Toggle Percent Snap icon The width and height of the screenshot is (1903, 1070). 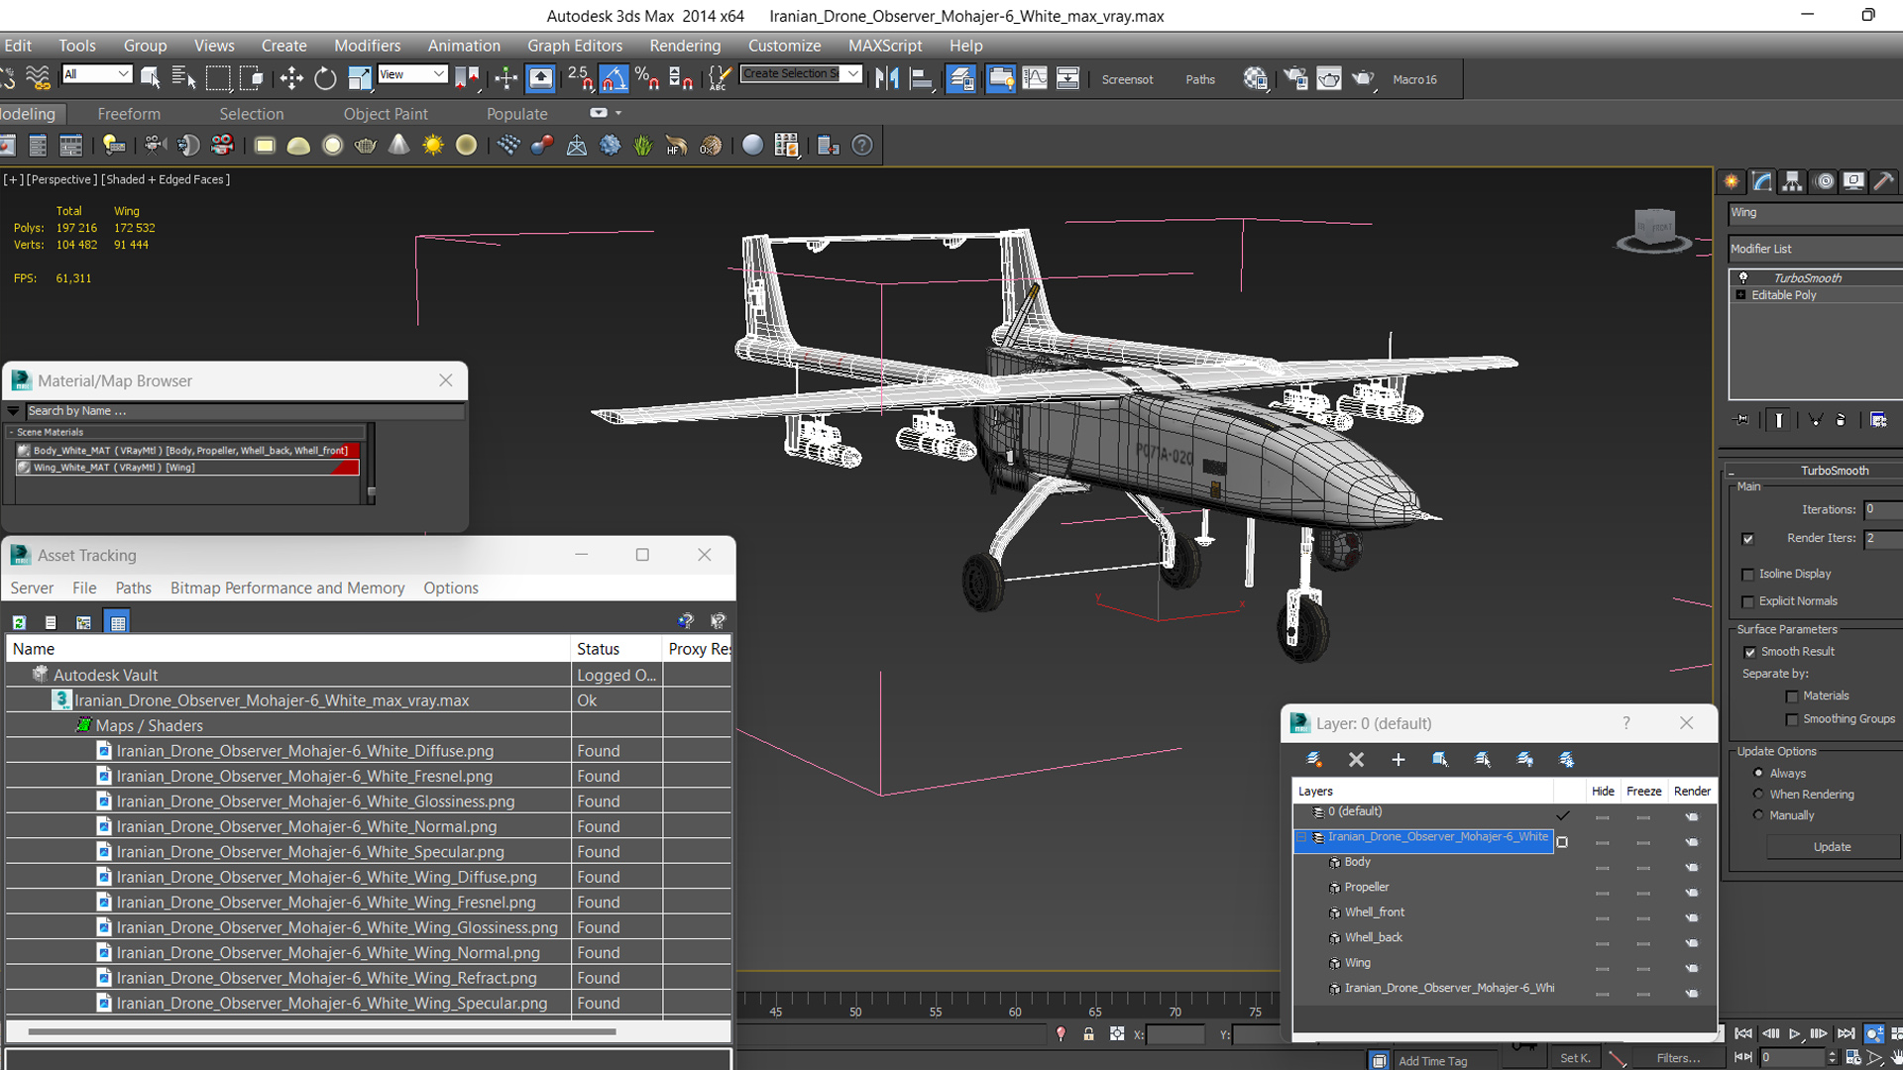[x=647, y=78]
